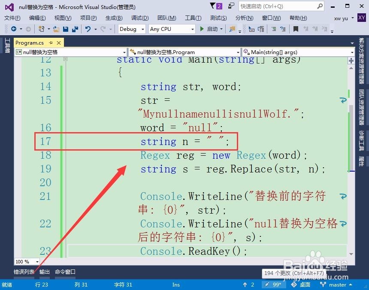
Task: Click the Navigate Backward arrow icon
Action: coord(14,29)
